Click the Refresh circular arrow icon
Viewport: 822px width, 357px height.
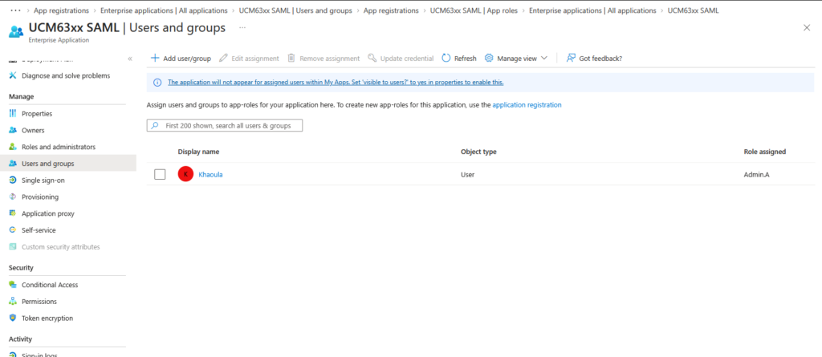(x=446, y=59)
